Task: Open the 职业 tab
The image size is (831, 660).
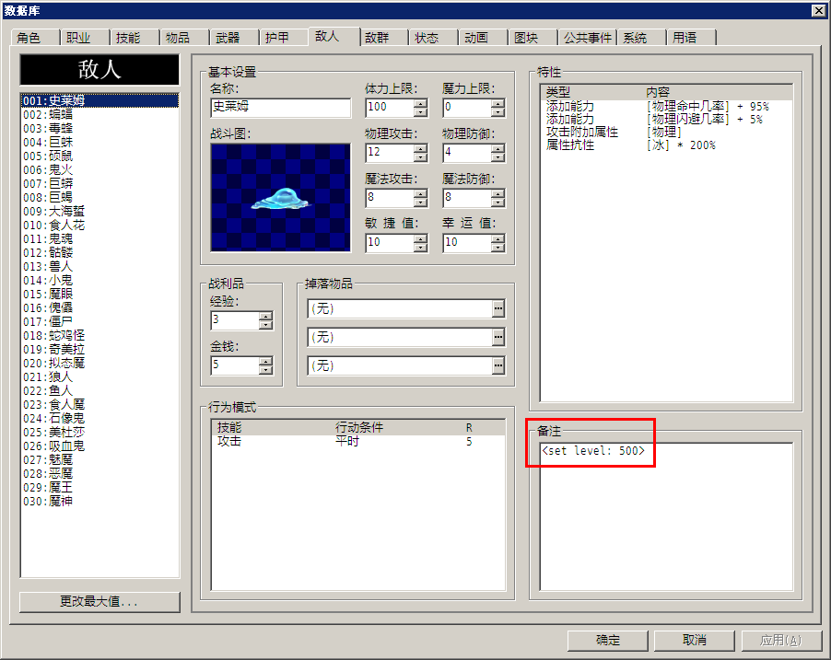Action: (x=85, y=38)
